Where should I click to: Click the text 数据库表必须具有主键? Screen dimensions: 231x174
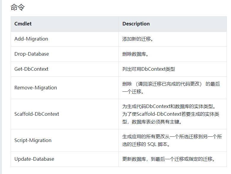pos(153,122)
